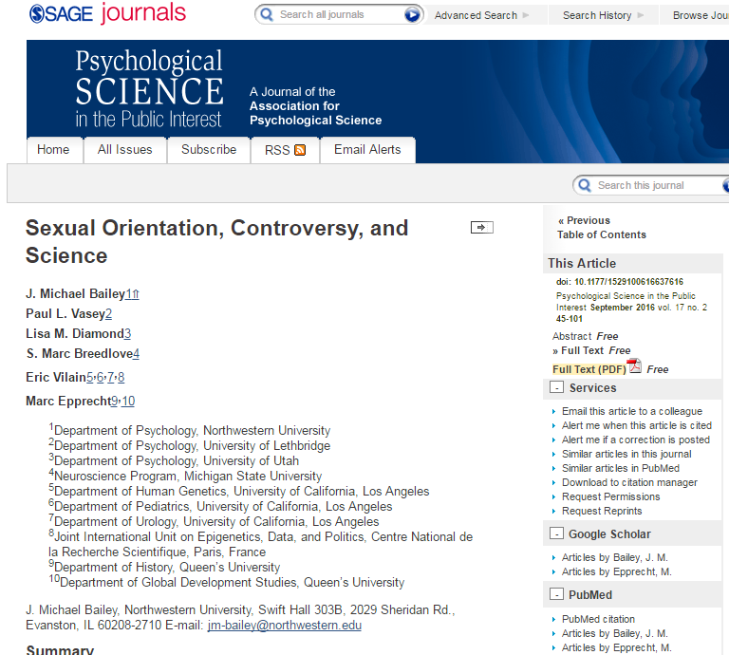The image size is (729, 655).
Task: Click the RSS feed orange icon
Action: pos(300,150)
